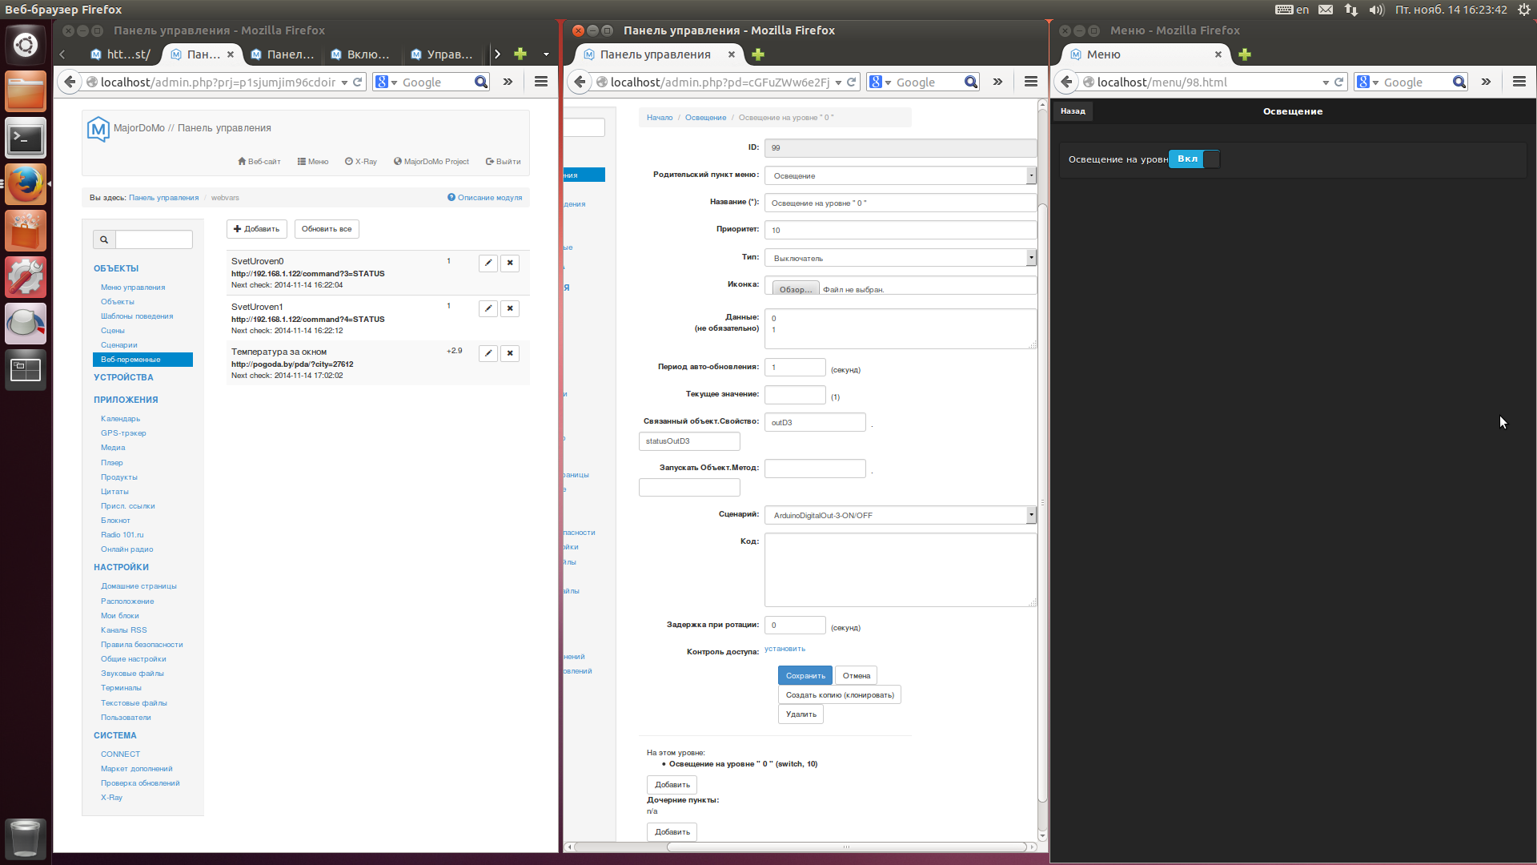Open the new tab plus icon in the Меню window
The width and height of the screenshot is (1537, 865).
point(1245,54)
